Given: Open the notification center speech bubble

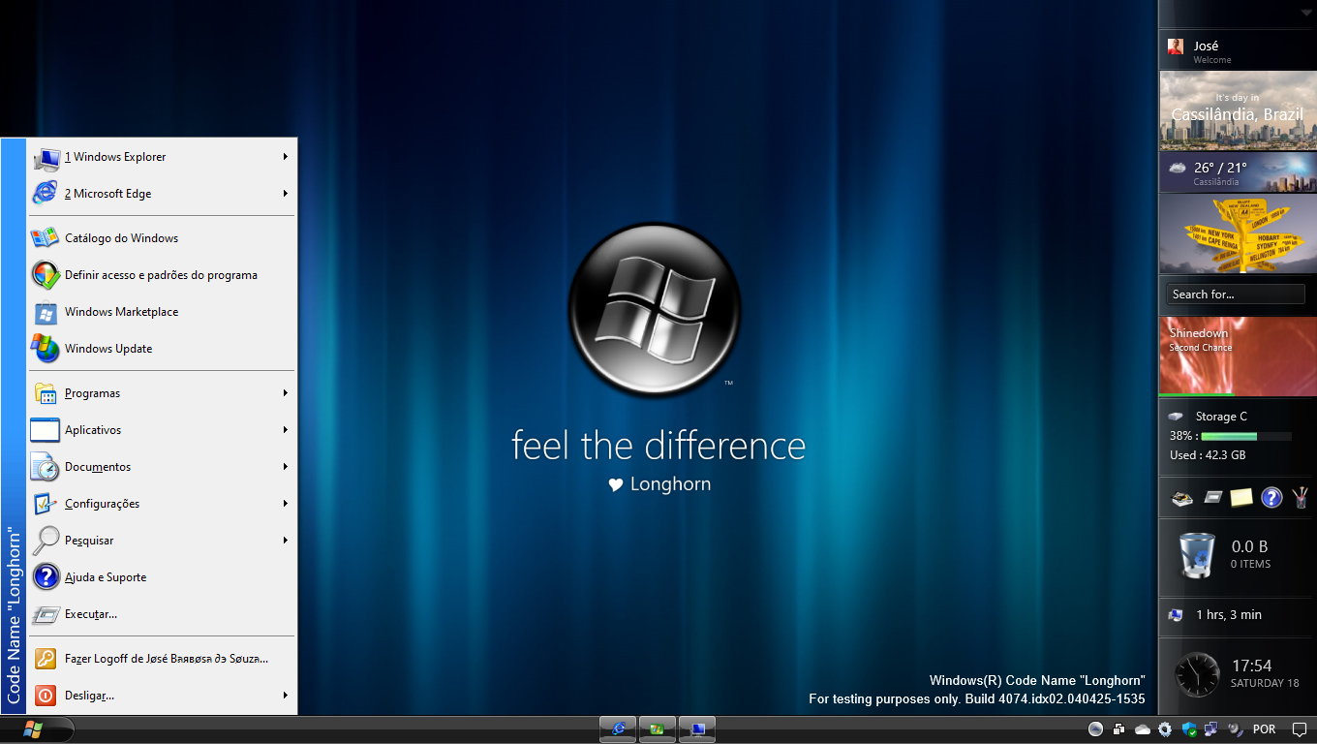Looking at the screenshot, I should 1300,729.
